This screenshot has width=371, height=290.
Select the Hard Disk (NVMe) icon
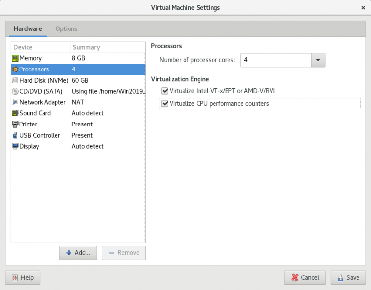[15, 81]
